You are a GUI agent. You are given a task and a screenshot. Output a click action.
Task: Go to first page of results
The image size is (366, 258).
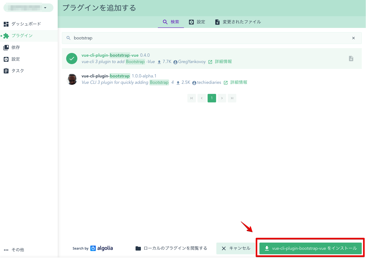pyautogui.click(x=192, y=98)
